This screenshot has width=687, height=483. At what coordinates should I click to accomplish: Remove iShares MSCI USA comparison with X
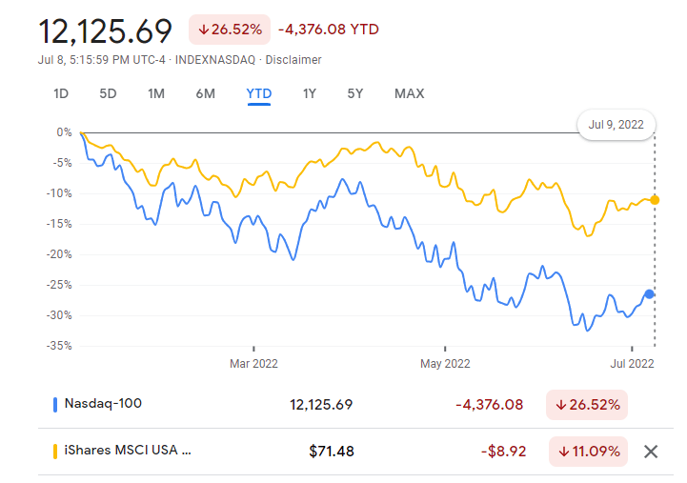(651, 452)
